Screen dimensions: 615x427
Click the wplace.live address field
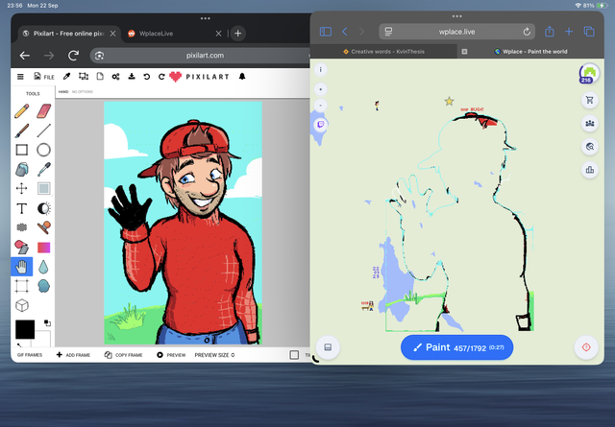click(457, 32)
